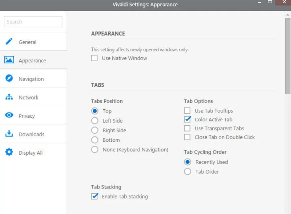The width and height of the screenshot is (291, 214).
Task: Select Recently Used tab cycling order
Action: coord(187,162)
